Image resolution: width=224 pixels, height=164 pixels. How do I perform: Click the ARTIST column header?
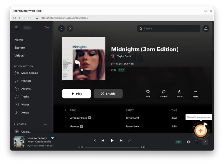tap(130, 110)
